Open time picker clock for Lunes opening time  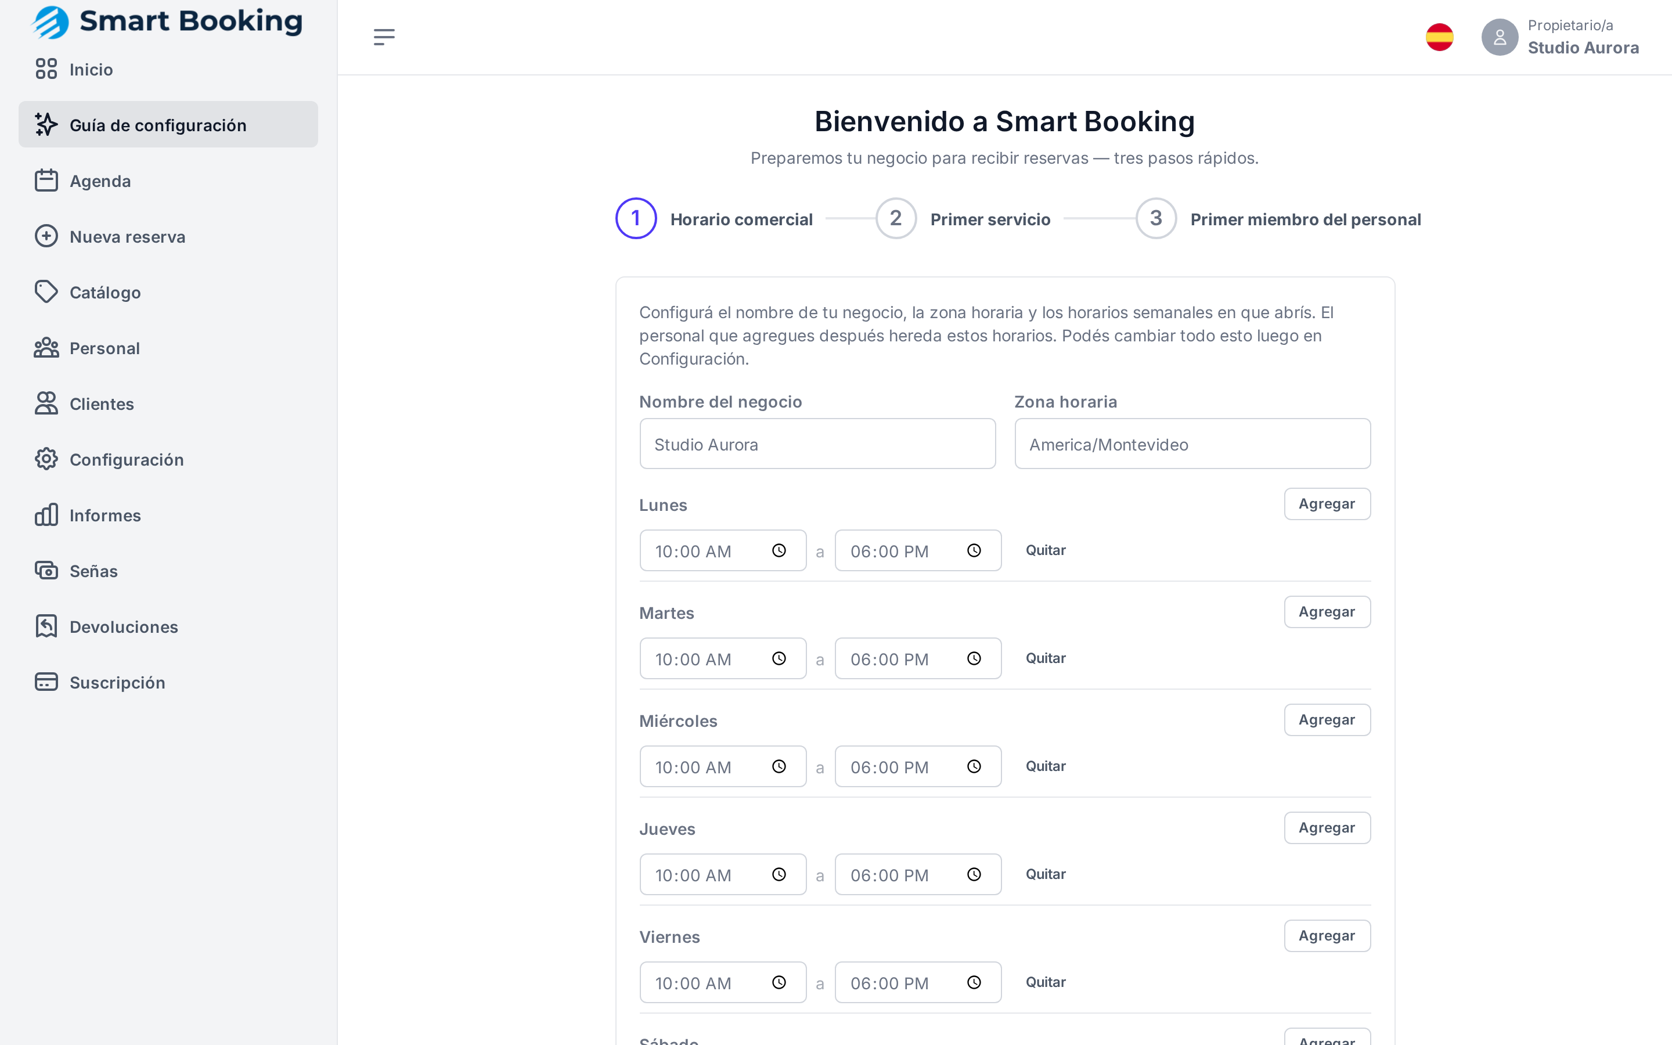[779, 551]
